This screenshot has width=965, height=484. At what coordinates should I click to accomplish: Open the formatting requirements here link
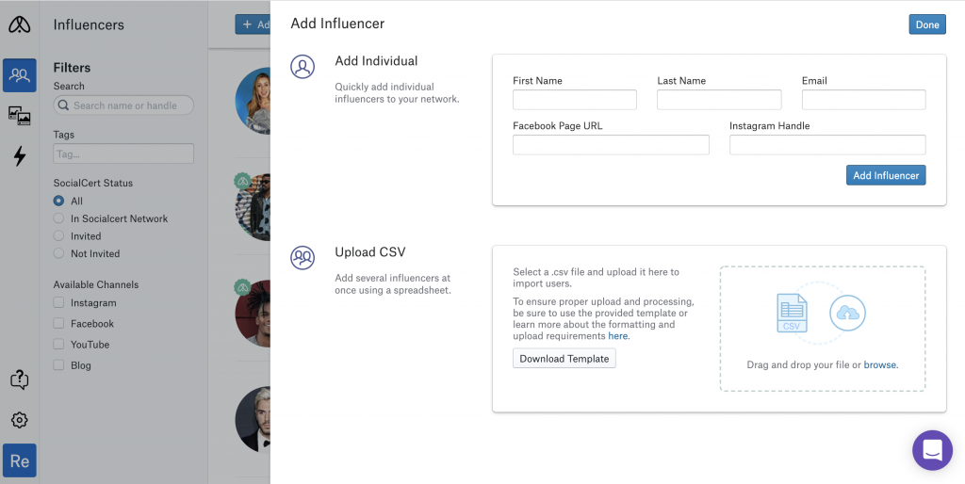click(618, 336)
